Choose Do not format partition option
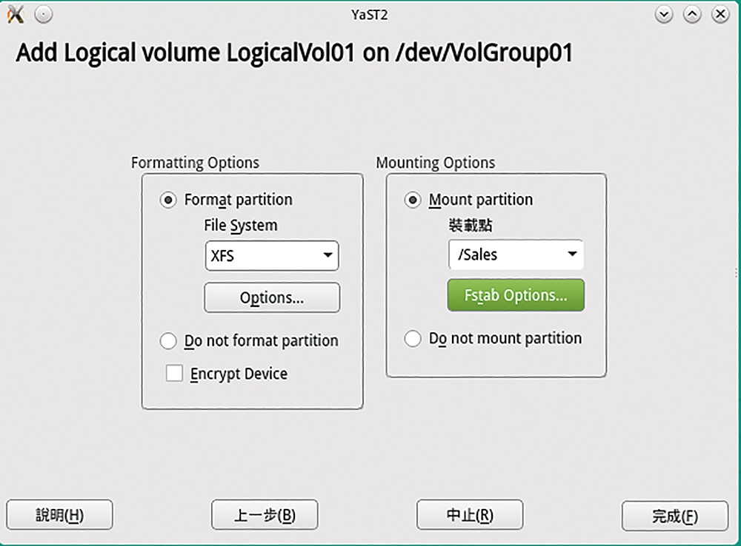The image size is (741, 546). click(x=168, y=341)
